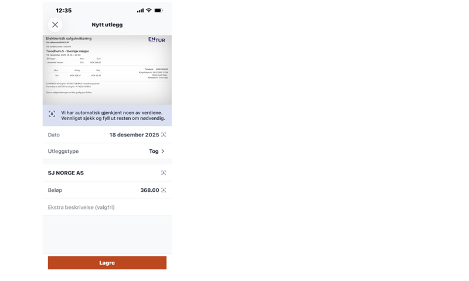Save the expense with the Lagre button
The width and height of the screenshot is (469, 281).
pyautogui.click(x=107, y=263)
